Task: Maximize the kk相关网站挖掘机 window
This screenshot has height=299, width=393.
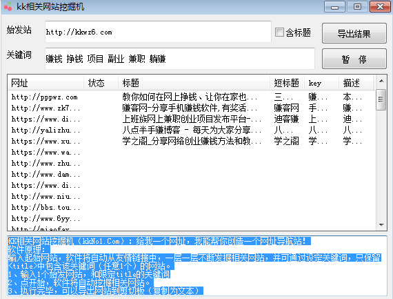Action: 357,7
